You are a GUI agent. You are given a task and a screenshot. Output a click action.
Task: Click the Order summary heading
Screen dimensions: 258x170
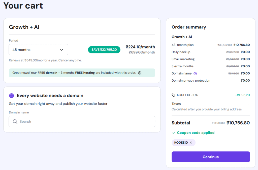click(x=189, y=27)
